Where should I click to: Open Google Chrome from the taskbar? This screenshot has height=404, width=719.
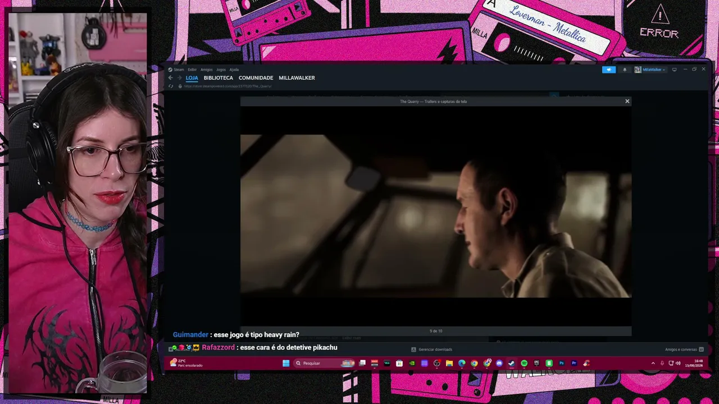click(474, 363)
